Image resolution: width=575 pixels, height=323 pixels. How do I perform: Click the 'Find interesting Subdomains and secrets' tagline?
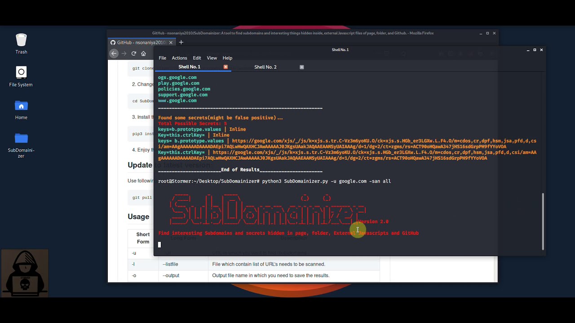tap(288, 233)
